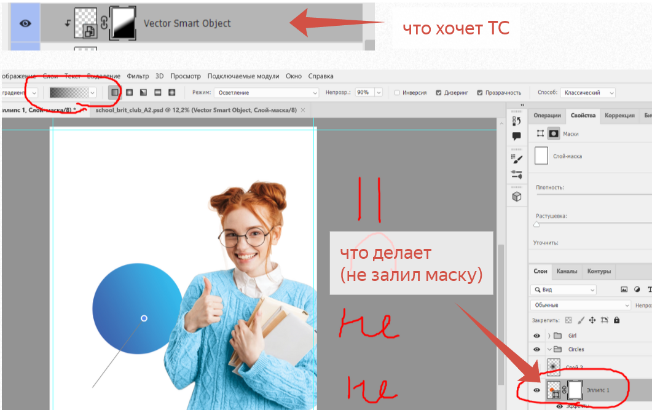Viewport: 652px width, 410px height.
Task: Open gradient picker arrow beside gradient preview
Action: [92, 92]
